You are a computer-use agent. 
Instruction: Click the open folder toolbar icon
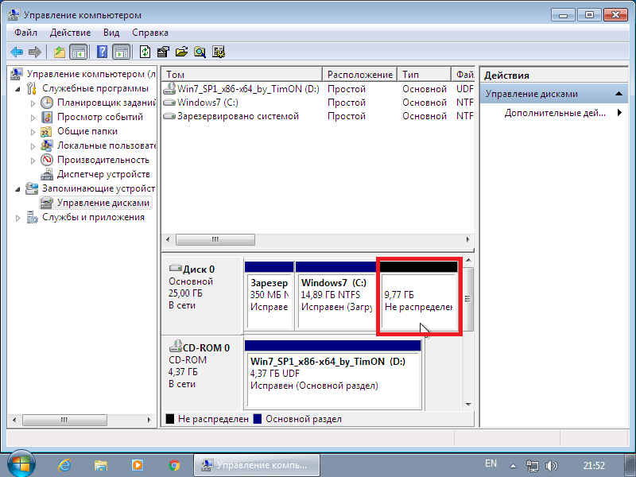[x=181, y=52]
